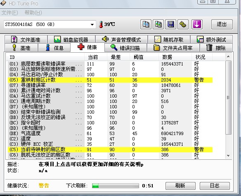Select row (09) 累计通电时间计数
Image resolution: width=241 pixels, height=196 pixels.
(110, 91)
